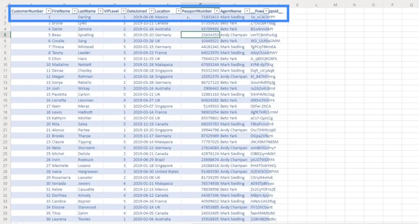The image size is (419, 224).
Task: Select the Milstead cell
Action: tap(90, 47)
